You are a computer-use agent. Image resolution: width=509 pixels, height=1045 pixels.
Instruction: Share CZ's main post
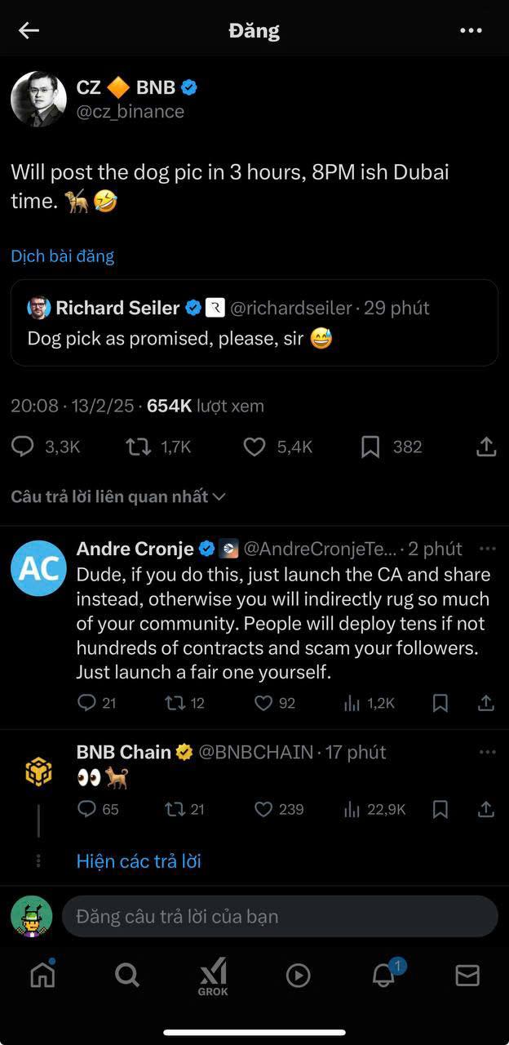pyautogui.click(x=485, y=447)
